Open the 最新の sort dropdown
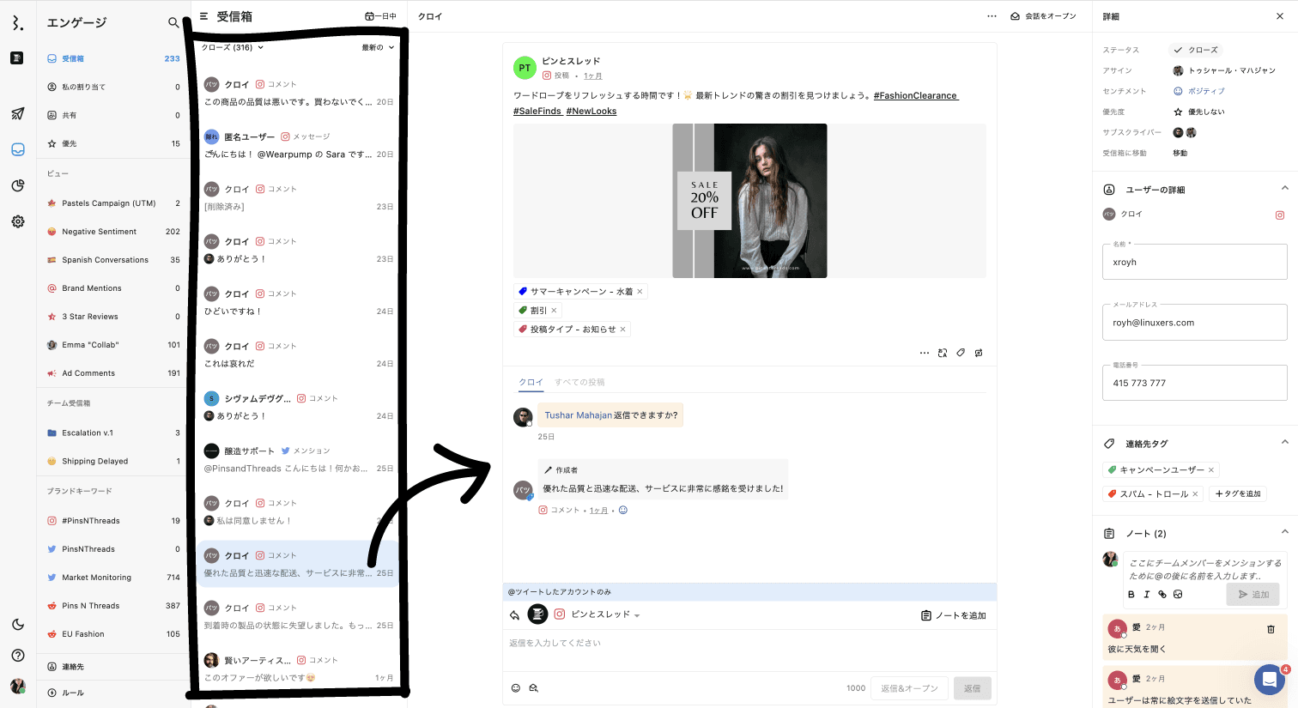 pyautogui.click(x=378, y=48)
